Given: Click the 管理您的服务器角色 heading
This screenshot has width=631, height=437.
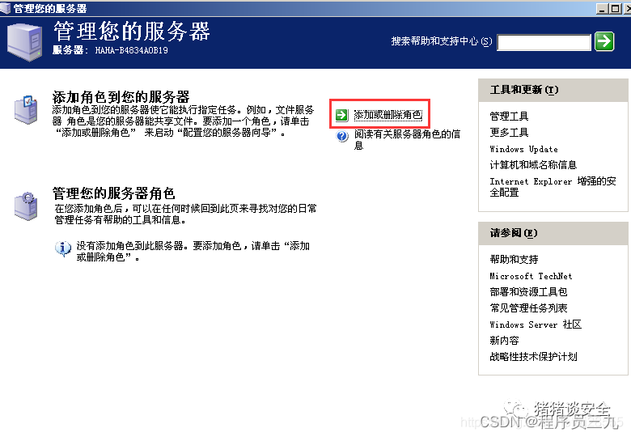Looking at the screenshot, I should tap(113, 193).
